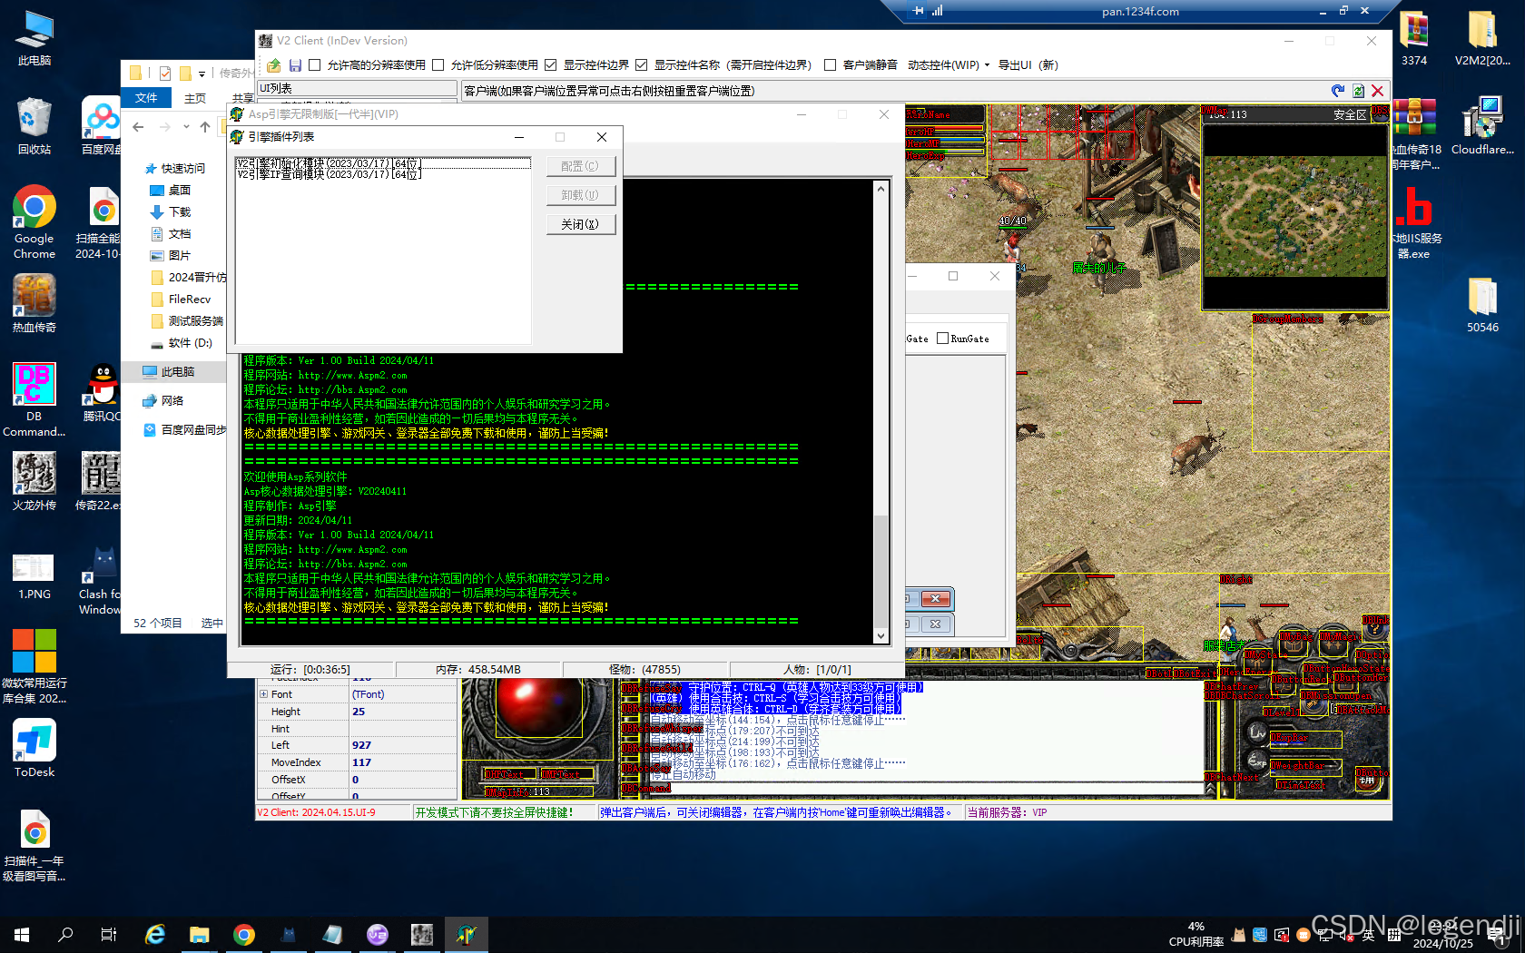Click the console log scrollbar up arrow
The width and height of the screenshot is (1525, 953).
click(881, 188)
